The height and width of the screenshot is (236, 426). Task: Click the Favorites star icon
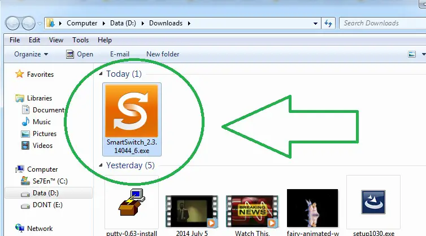point(20,74)
